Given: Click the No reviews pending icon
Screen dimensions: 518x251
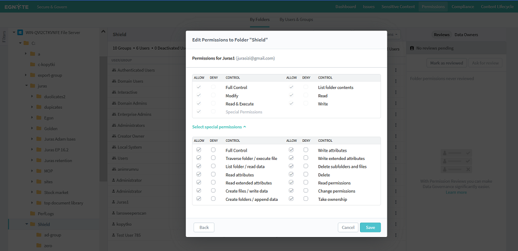Looking at the screenshot, I should 412,48.
